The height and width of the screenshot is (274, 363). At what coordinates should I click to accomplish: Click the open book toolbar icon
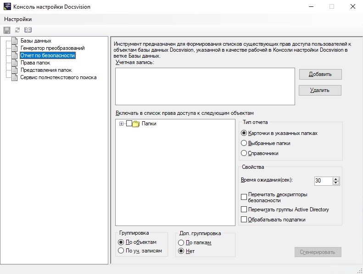tap(28, 30)
